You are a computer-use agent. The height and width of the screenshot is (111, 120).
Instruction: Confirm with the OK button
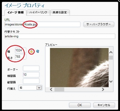[80, 105]
